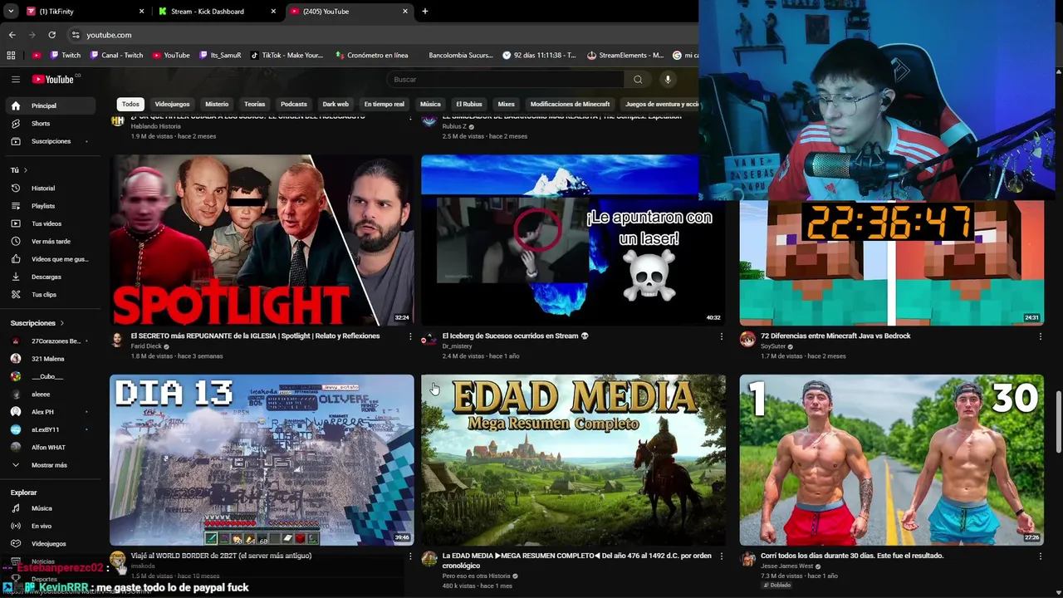This screenshot has height=598, width=1063.
Task: Open the YouTube hamburger guide menu
Action: coord(15,79)
